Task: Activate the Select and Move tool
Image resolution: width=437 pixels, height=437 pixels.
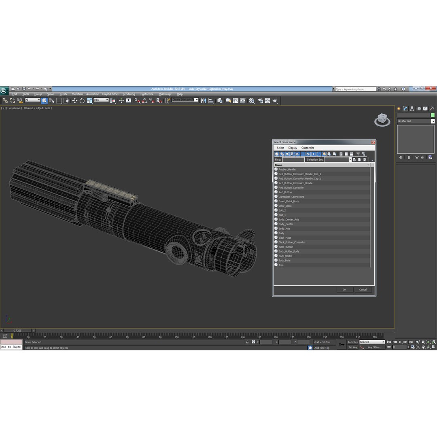Action: tap(75, 101)
